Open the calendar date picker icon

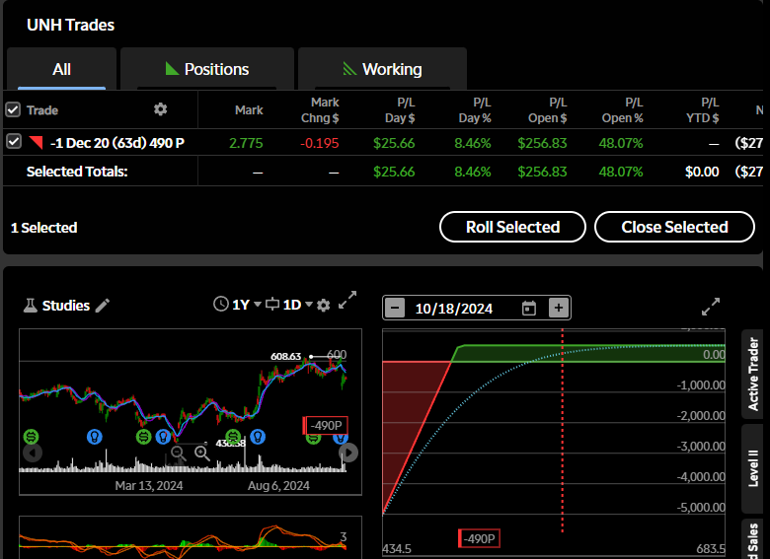point(529,309)
